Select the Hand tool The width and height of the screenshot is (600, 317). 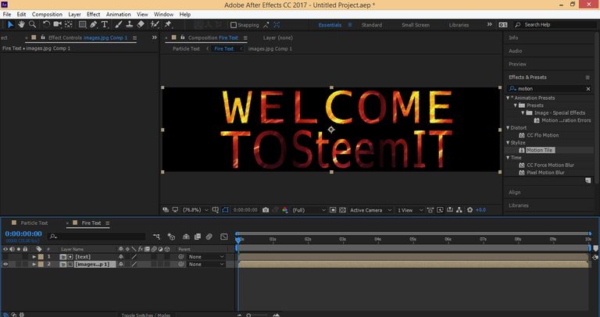click(x=21, y=24)
